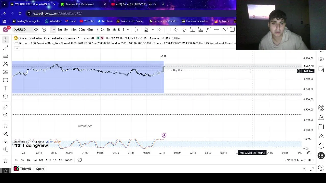The image size is (326, 183).
Task: Switch to the D daily timeframe
Action: tap(119, 30)
